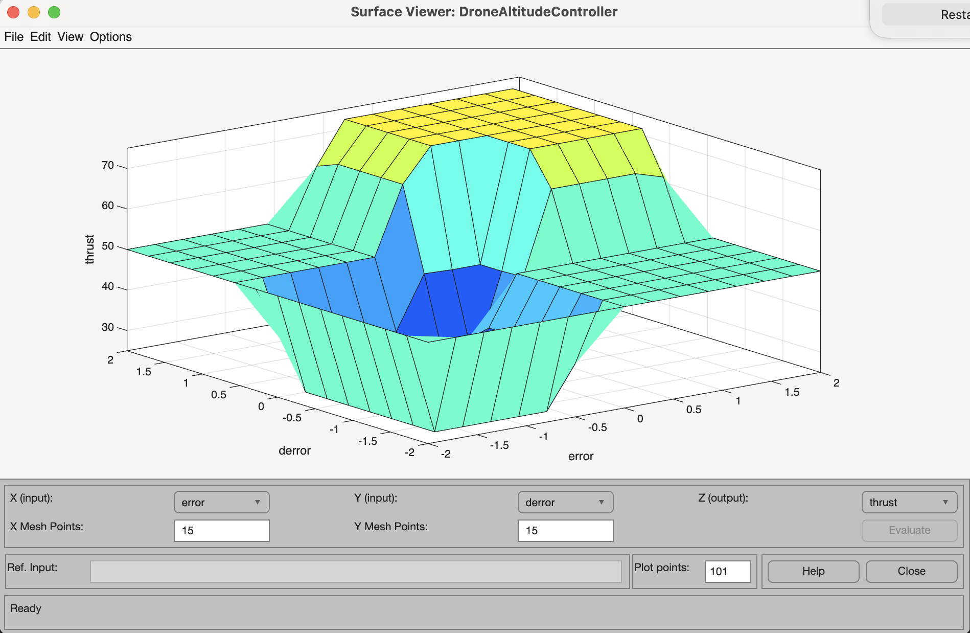Click the 'Z (output):' label
This screenshot has height=633, width=970.
click(723, 498)
